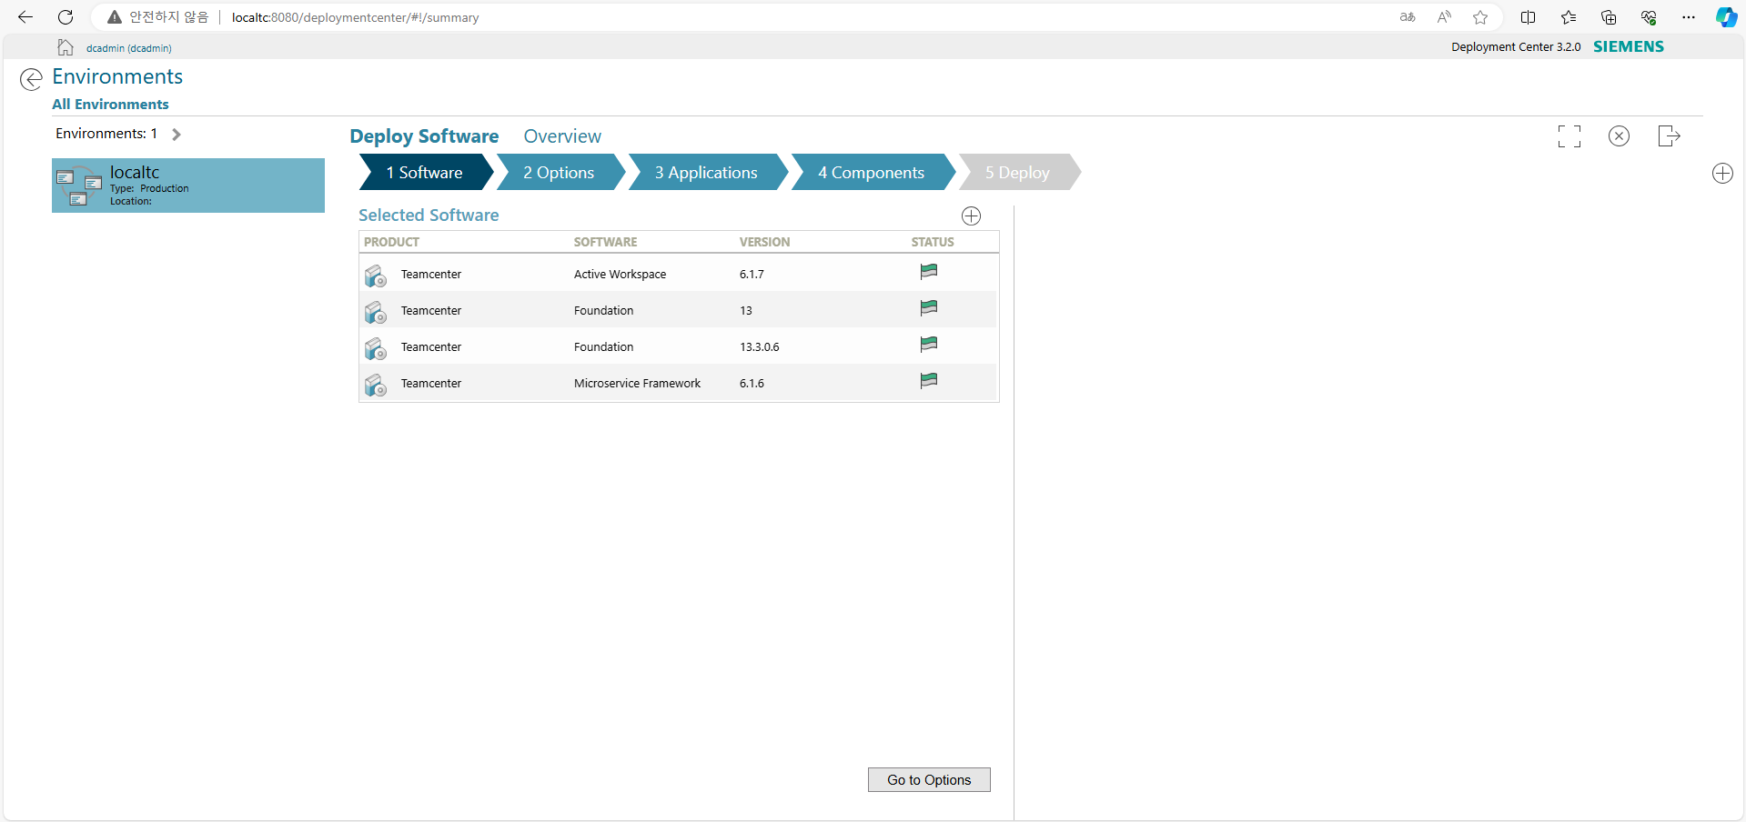Open the 3 Applications step
Screen dimensions: 1746x822
click(x=706, y=173)
